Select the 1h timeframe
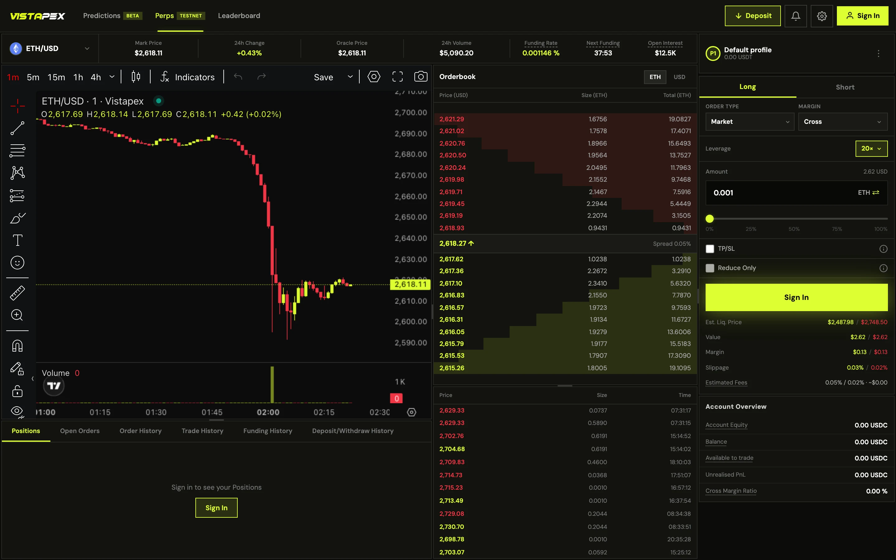The image size is (896, 560). [x=78, y=77]
